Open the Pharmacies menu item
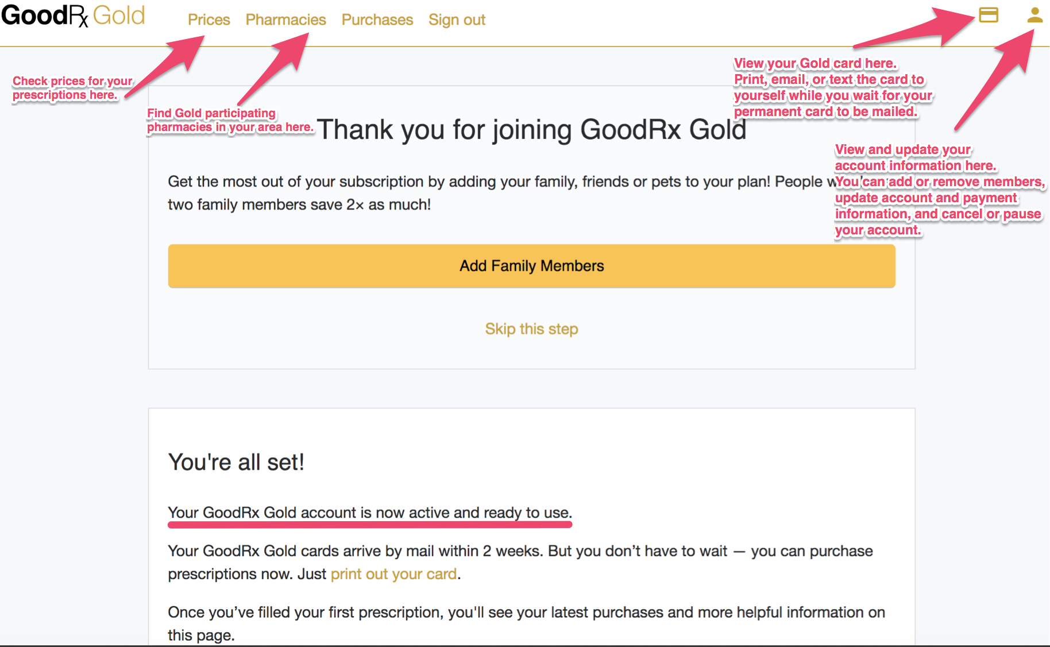 [x=285, y=20]
